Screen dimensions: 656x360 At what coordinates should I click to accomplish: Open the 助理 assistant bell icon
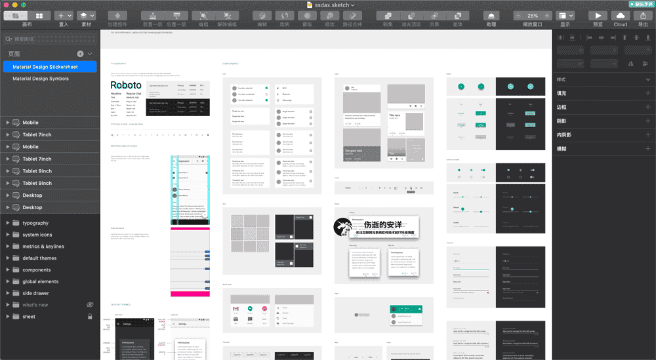[x=491, y=16]
